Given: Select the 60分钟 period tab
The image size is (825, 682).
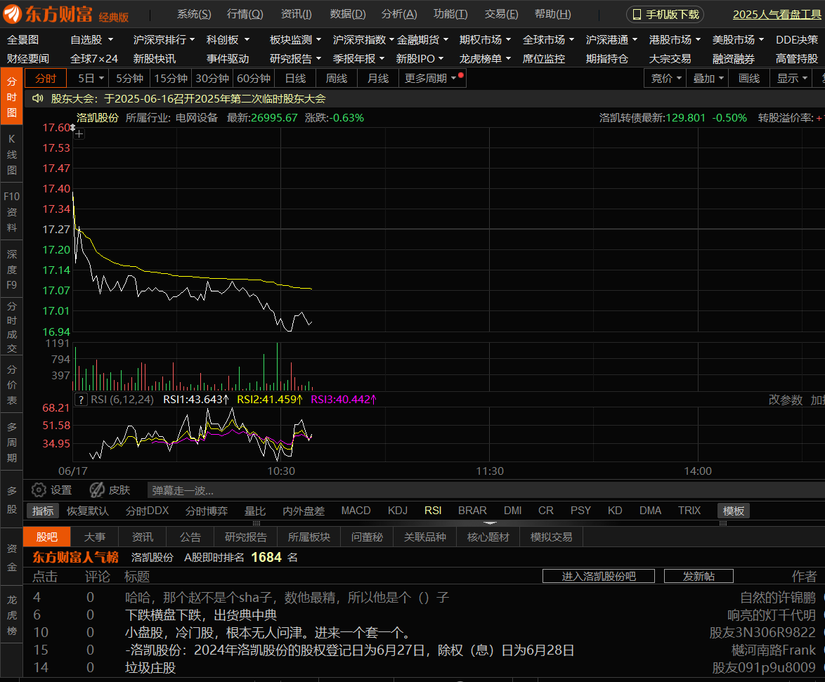Looking at the screenshot, I should point(254,79).
